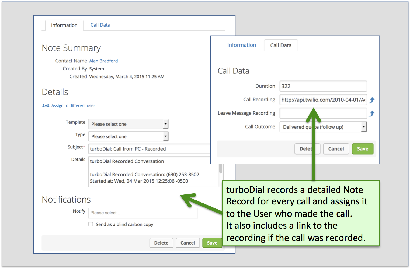The width and height of the screenshot is (410, 269).
Task: Click the Notify Please select field
Action: 143,213
